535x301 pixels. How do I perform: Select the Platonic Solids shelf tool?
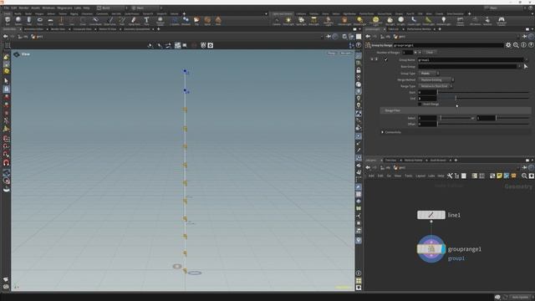(160, 21)
